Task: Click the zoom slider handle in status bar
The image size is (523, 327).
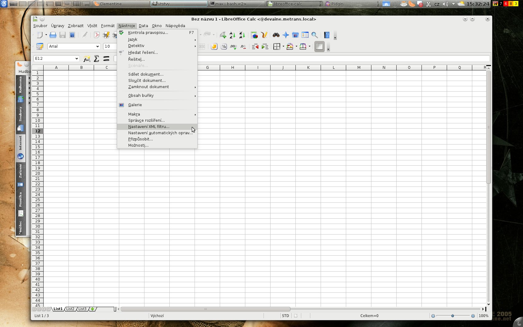Action: pyautogui.click(x=453, y=316)
